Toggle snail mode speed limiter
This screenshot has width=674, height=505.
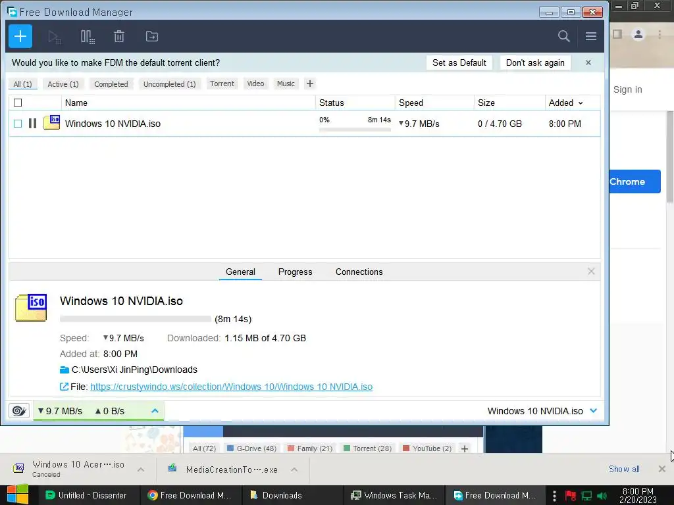coord(19,411)
